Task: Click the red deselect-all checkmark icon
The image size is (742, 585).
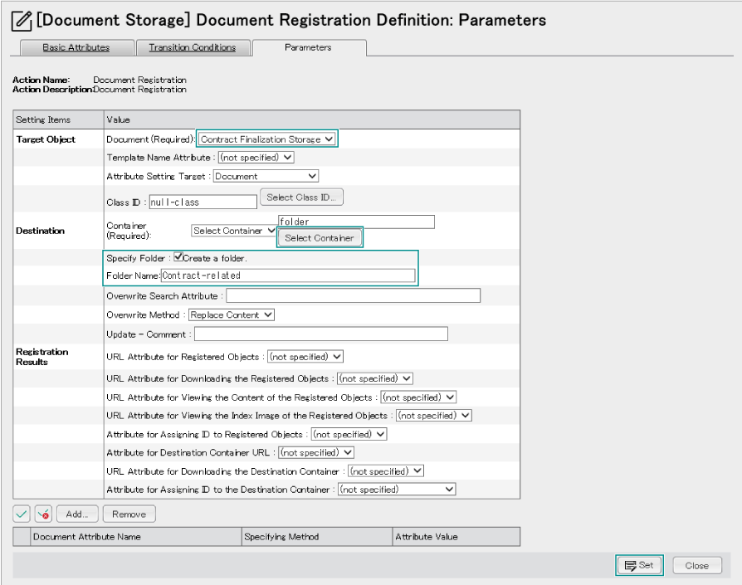Action: (43, 514)
